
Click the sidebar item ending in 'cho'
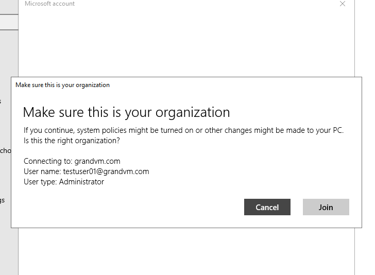tap(5, 150)
